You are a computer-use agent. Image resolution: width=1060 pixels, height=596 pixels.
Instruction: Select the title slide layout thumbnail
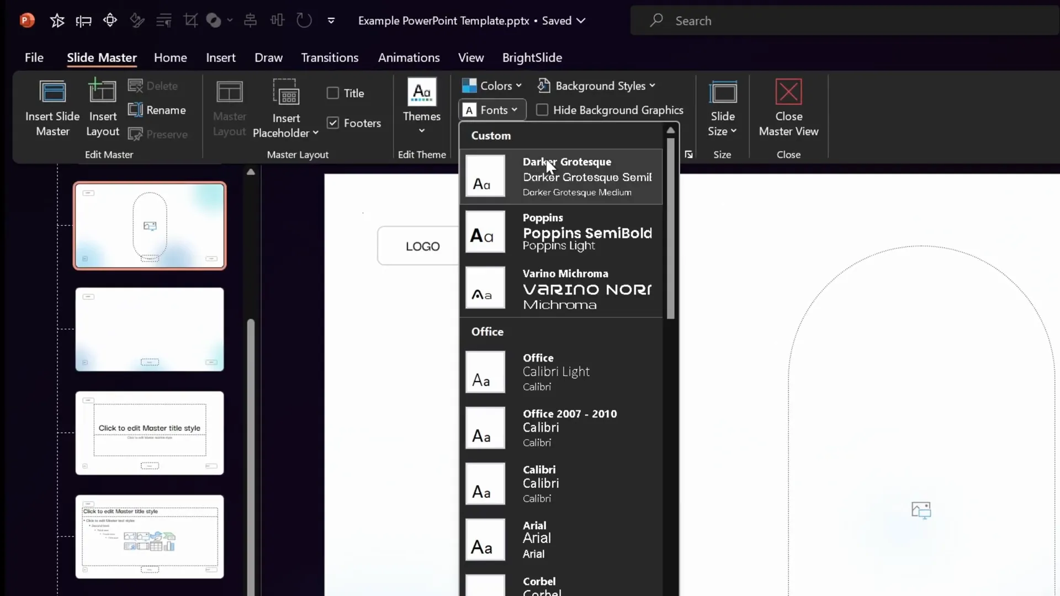150,433
